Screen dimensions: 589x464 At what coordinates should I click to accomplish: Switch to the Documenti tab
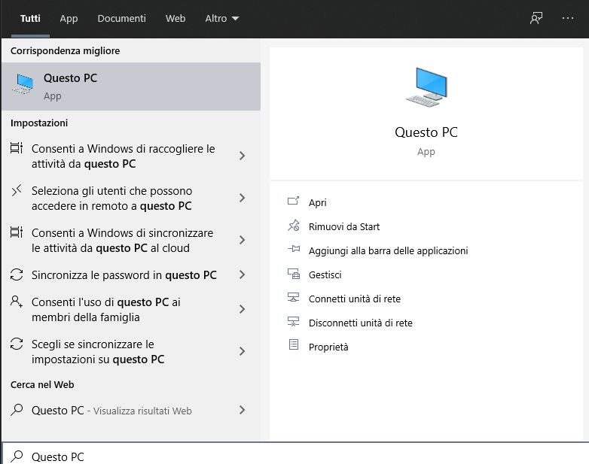[122, 19]
